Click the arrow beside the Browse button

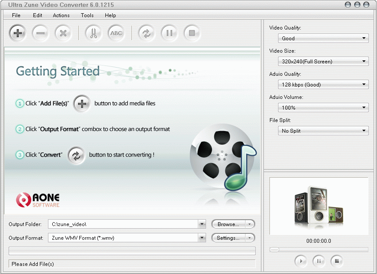[250, 224]
